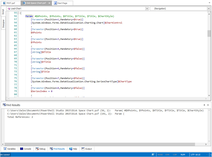Click the Param keyword on line 56

point(29,16)
